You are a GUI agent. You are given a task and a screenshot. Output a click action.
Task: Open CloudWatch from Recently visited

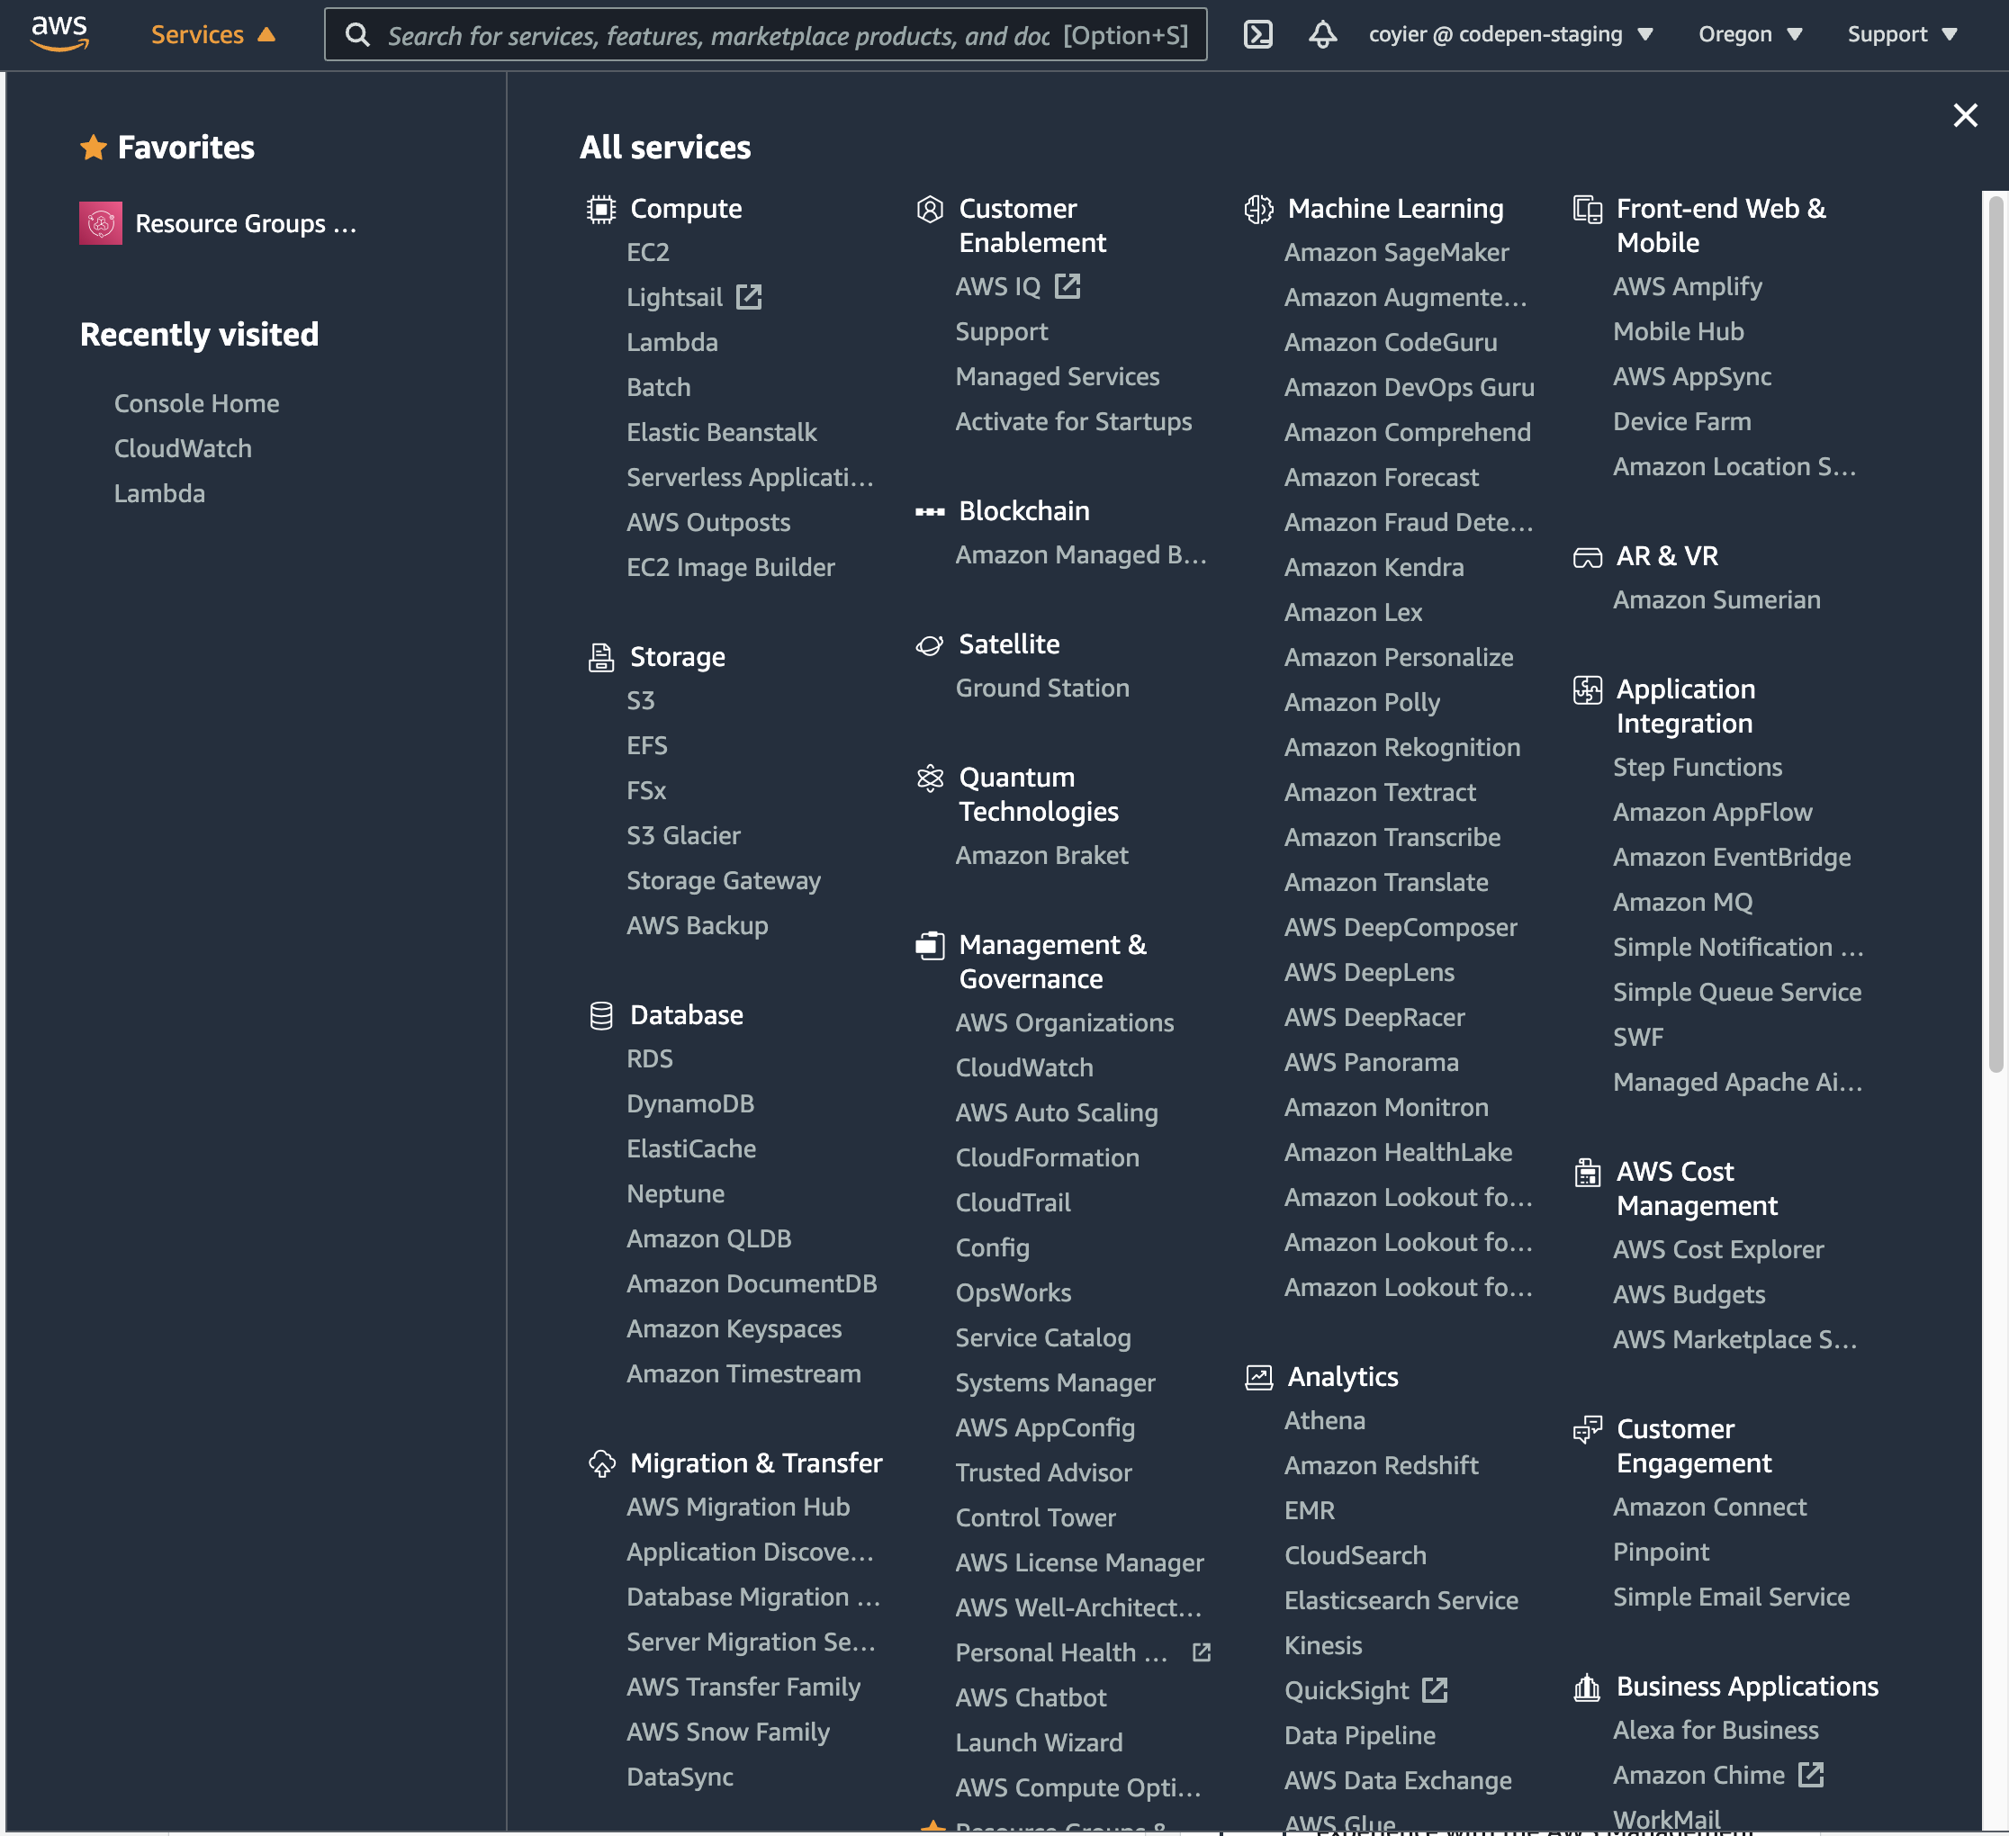183,448
